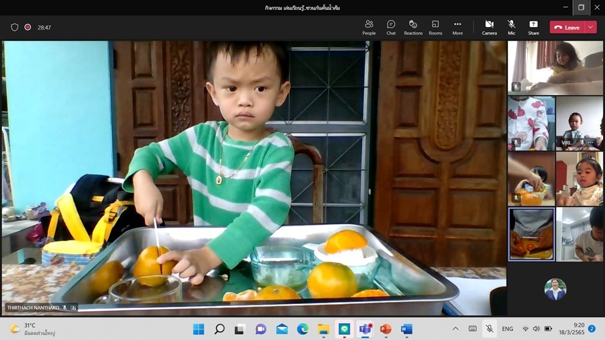
Task: Unmute the Mic in meeting toolbar
Action: pyautogui.click(x=512, y=27)
